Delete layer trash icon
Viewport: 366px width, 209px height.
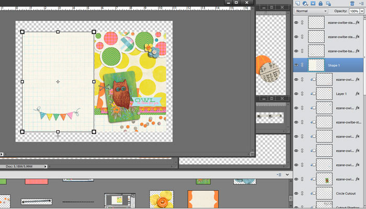tap(352, 3)
